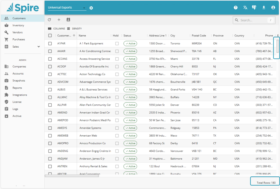Click the horizontal scrollbar thumb

coord(72,176)
